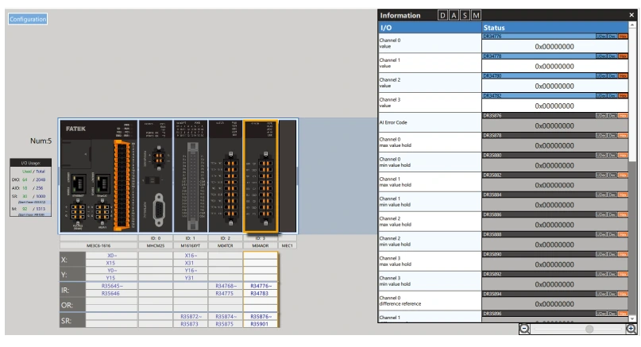
Task: Select the M04TCR module with ID 2
Action: (223, 175)
